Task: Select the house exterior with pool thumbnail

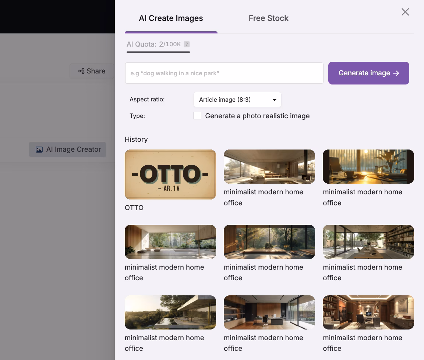Action: click(170, 312)
